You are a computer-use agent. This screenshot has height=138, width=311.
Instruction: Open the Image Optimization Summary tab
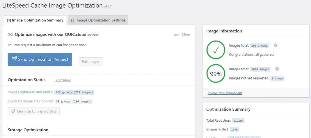pos(35,20)
